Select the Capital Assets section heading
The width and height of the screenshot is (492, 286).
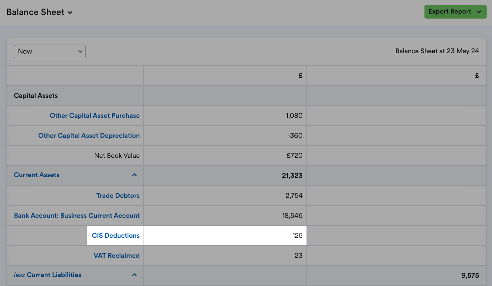36,96
